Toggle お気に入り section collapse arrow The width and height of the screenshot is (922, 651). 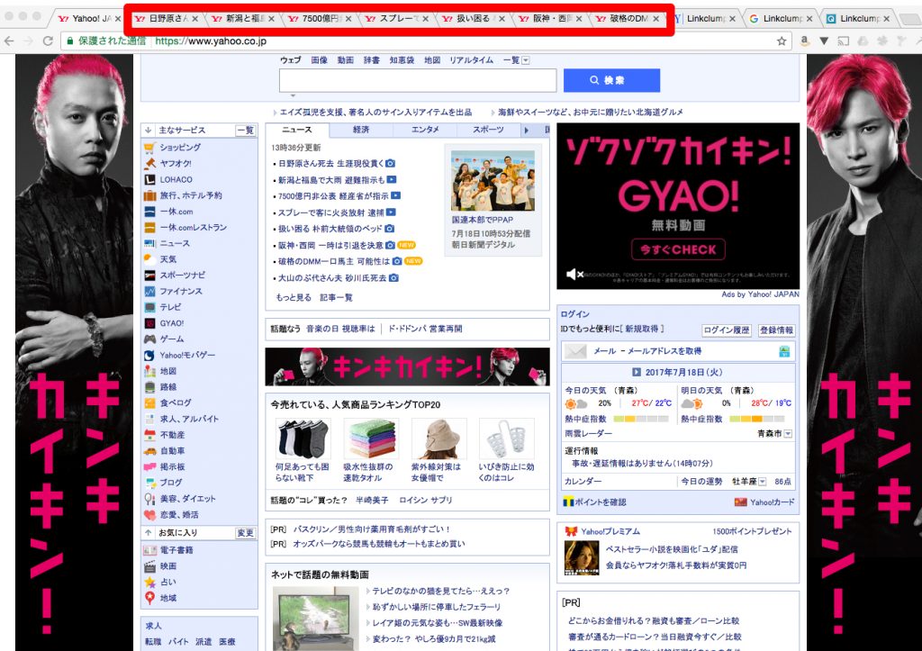point(149,533)
